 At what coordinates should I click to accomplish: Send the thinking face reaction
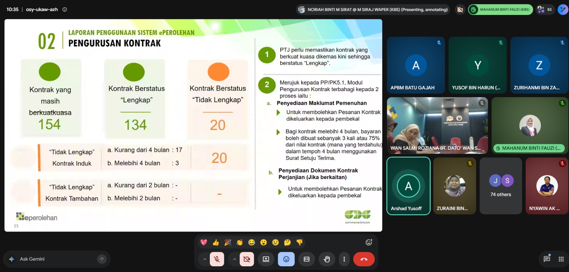[287, 242]
